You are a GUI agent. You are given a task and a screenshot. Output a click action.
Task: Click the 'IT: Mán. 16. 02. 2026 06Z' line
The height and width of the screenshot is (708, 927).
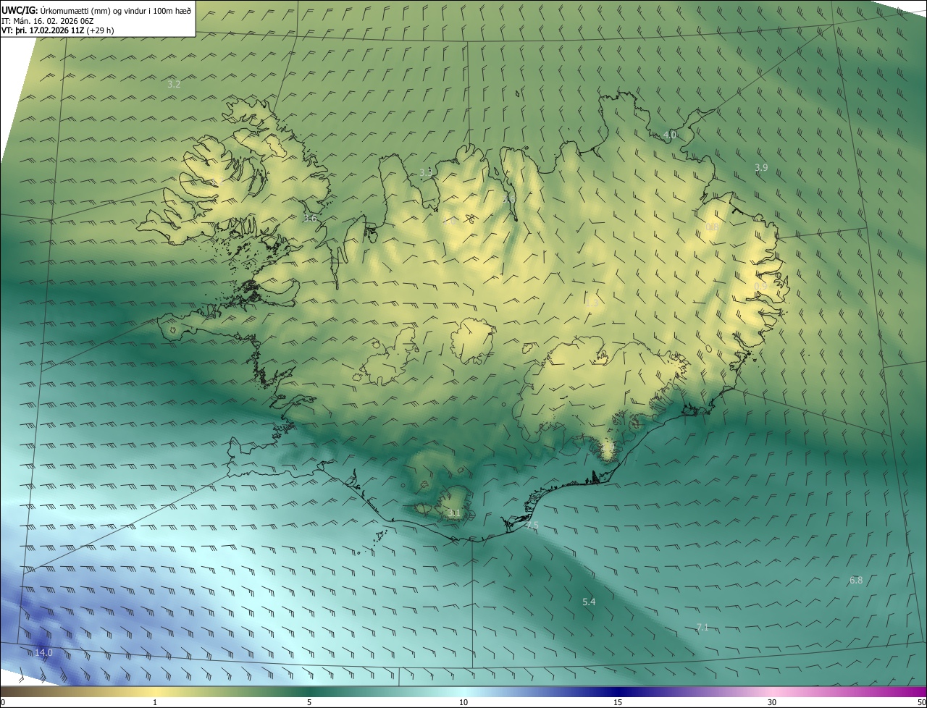48,20
